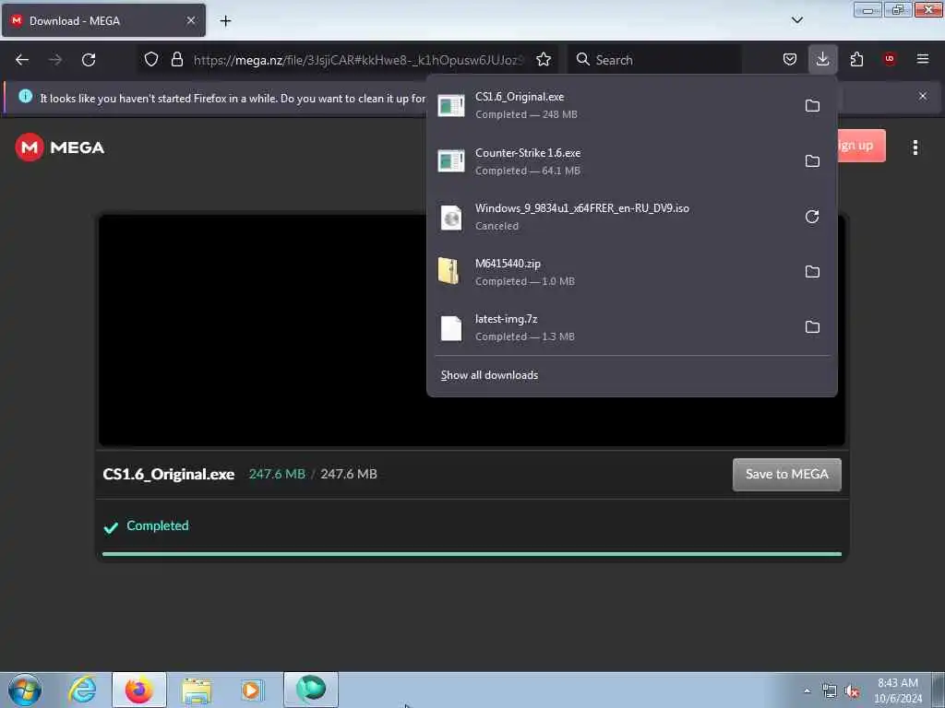Click the Save to MEGA button
The image size is (945, 708).
786,475
